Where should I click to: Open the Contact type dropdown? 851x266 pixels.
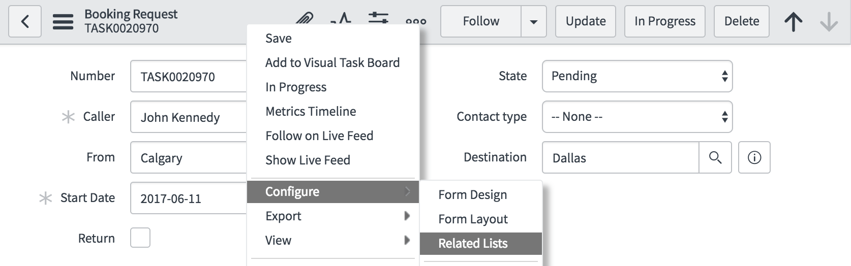click(x=637, y=117)
